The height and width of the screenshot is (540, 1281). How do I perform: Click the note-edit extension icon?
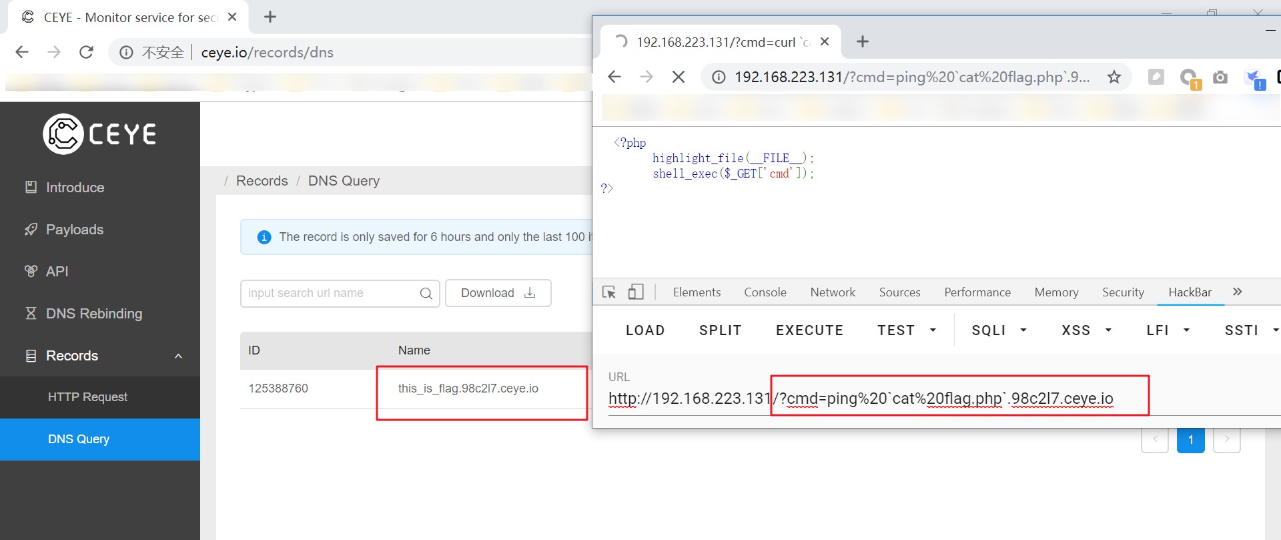coord(1156,77)
